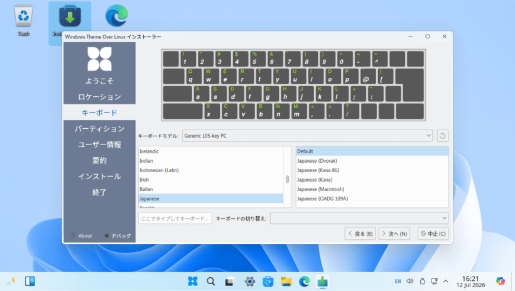Open the キーボードの切り替え dropdown
This screenshot has height=291, width=515.
359,218
